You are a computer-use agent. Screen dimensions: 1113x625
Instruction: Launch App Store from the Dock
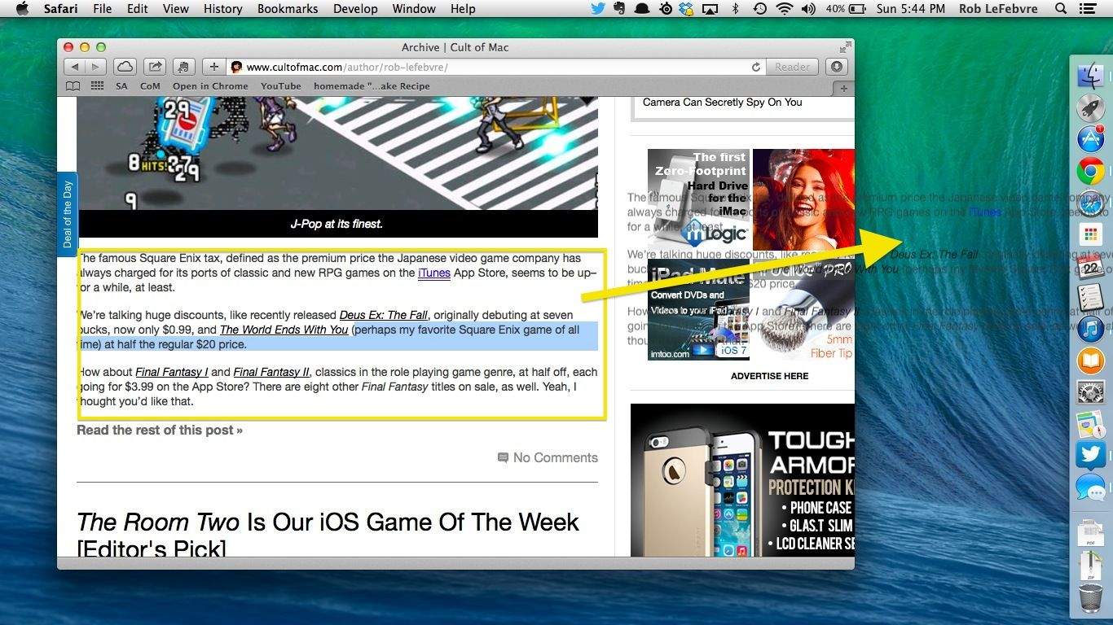coord(1090,139)
